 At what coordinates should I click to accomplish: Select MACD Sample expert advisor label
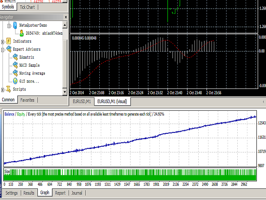30,65
